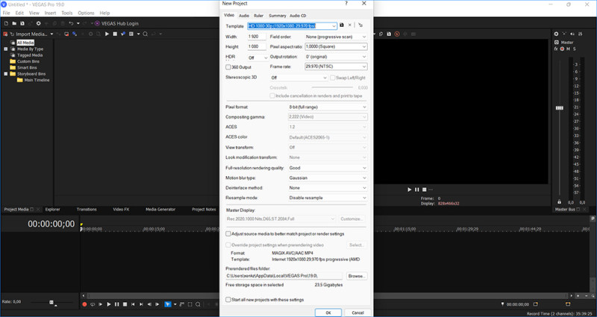Switch to the Ruler tab
The height and width of the screenshot is (317, 597).
pos(258,16)
